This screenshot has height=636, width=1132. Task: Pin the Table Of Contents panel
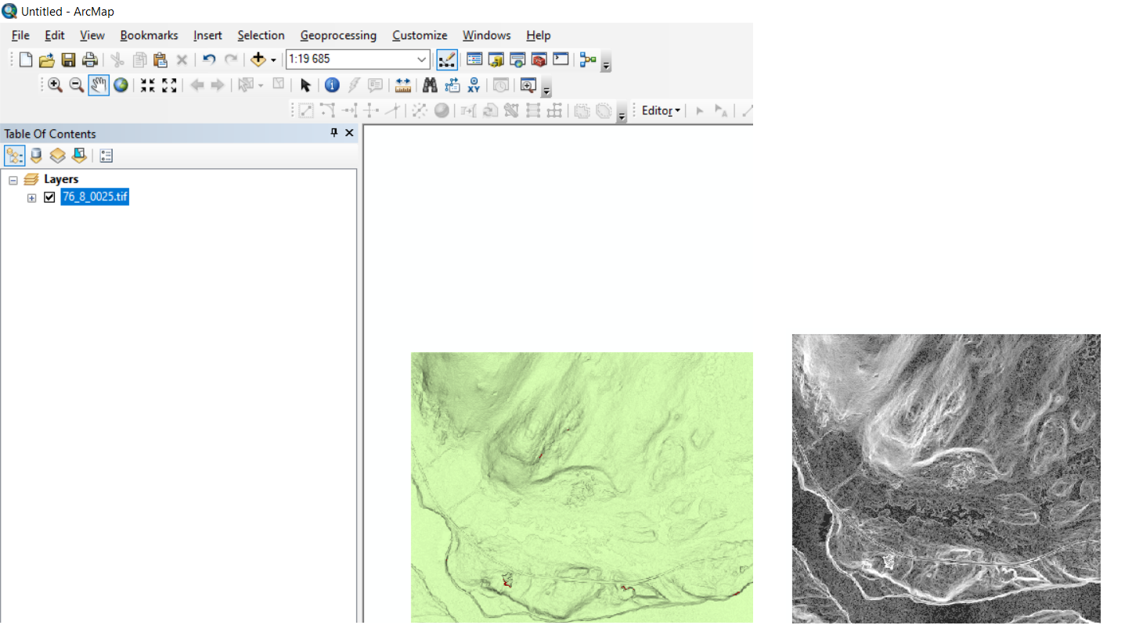[x=334, y=133]
